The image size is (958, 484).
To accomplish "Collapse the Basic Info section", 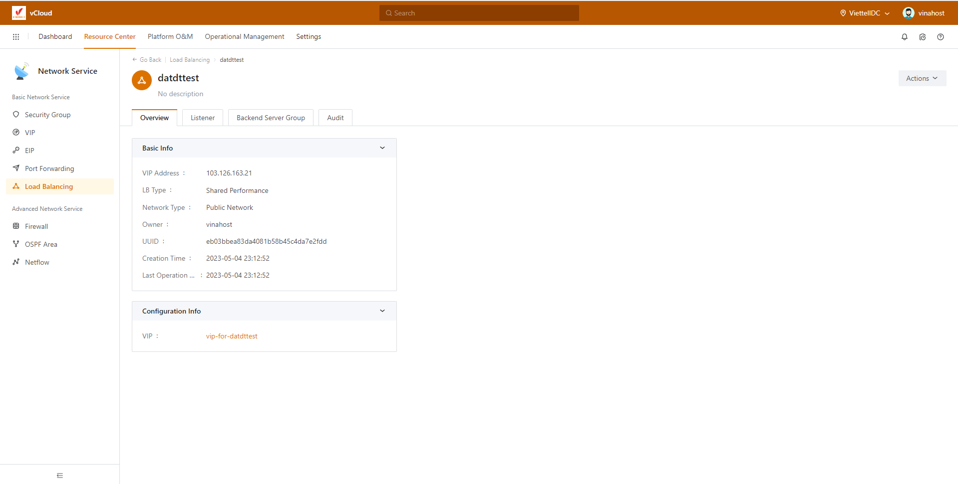I will pos(382,148).
